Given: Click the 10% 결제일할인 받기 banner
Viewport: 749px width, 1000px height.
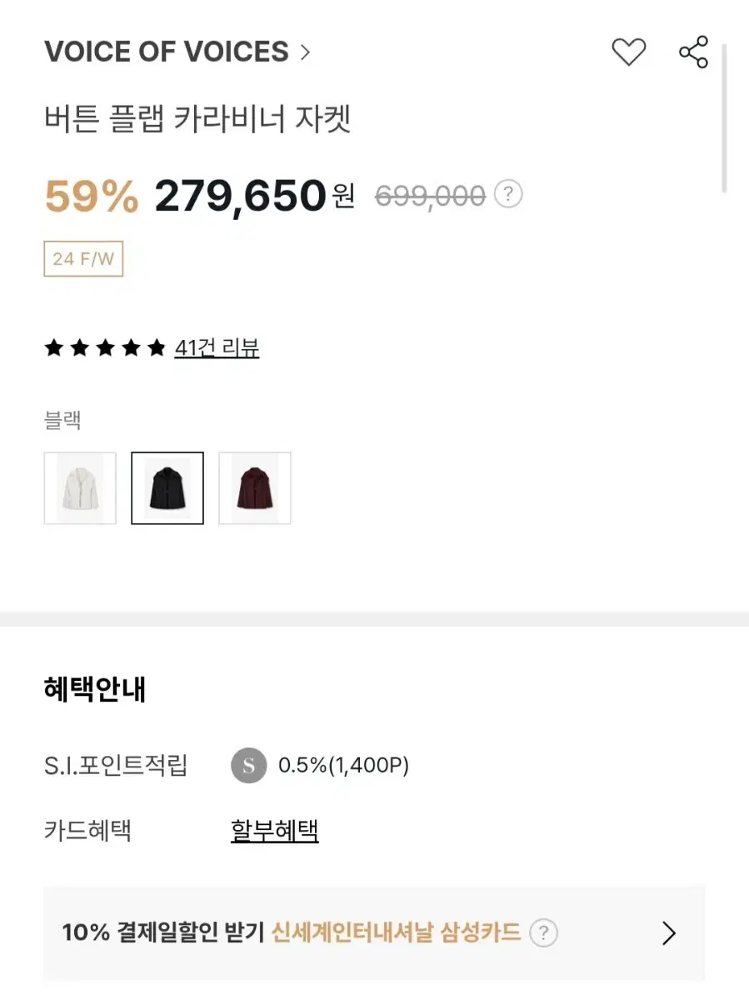Looking at the screenshot, I should [x=374, y=933].
